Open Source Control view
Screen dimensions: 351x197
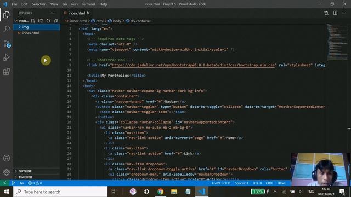point(7,43)
